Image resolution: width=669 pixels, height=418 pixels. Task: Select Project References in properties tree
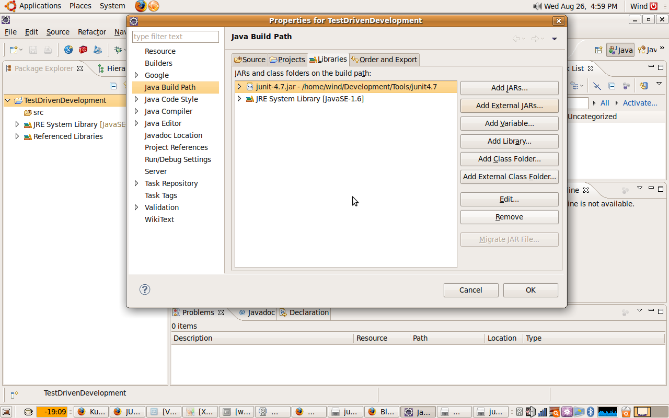176,147
